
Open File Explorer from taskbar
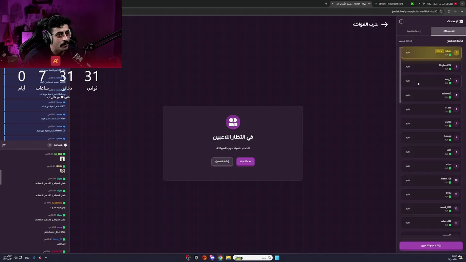point(228,258)
